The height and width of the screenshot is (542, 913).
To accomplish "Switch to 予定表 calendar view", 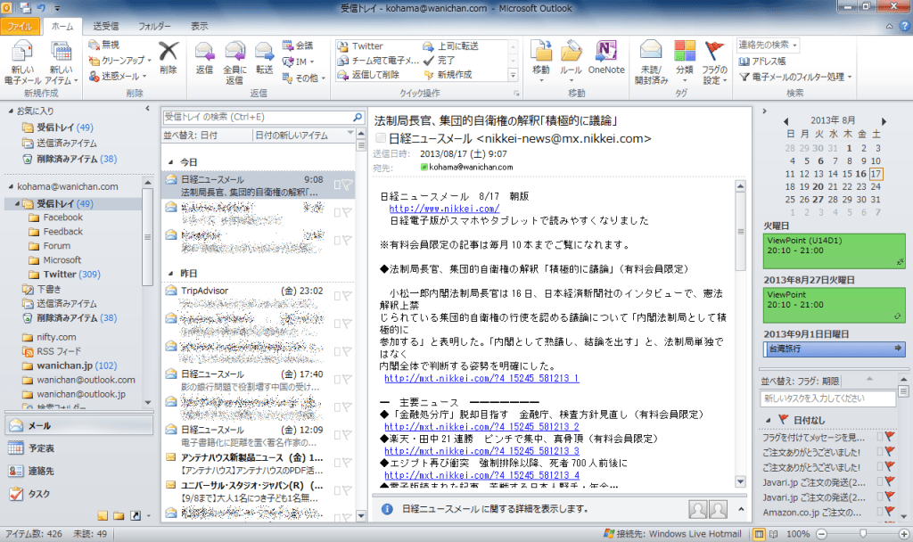I will click(x=78, y=448).
